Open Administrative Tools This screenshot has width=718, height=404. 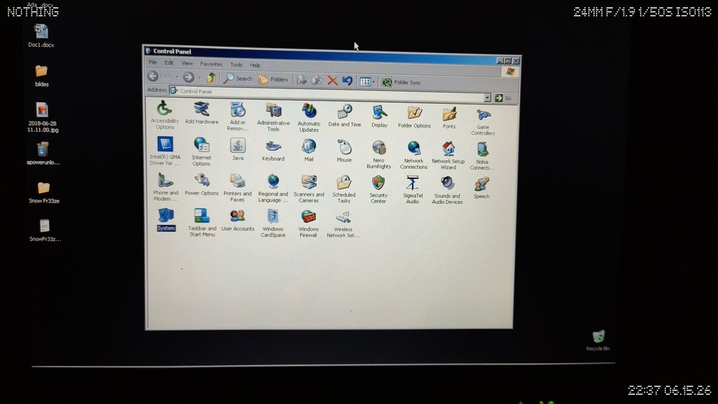(x=273, y=117)
